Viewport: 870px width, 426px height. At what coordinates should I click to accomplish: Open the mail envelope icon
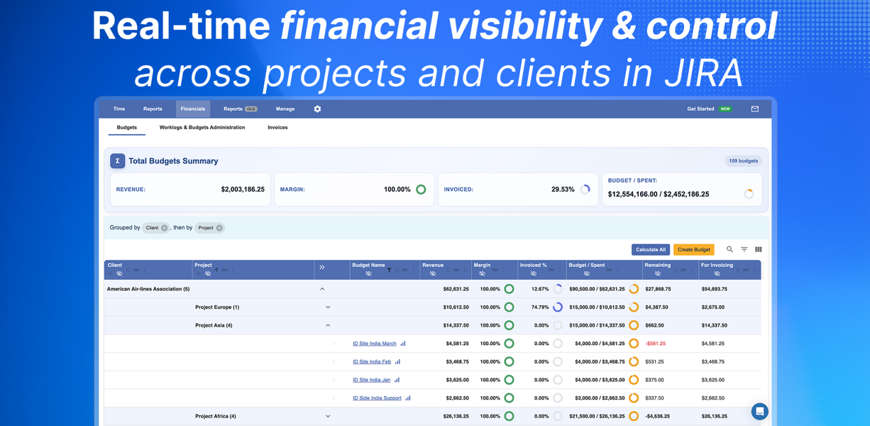pyautogui.click(x=754, y=109)
